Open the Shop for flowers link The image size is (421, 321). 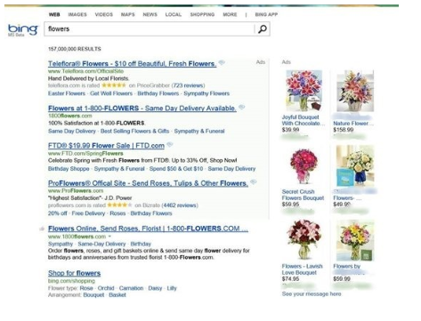tap(74, 273)
